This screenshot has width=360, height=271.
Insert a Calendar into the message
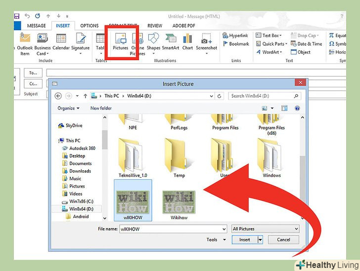tap(61, 42)
